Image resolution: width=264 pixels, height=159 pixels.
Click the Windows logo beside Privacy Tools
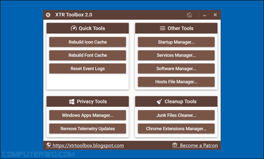click(72, 101)
